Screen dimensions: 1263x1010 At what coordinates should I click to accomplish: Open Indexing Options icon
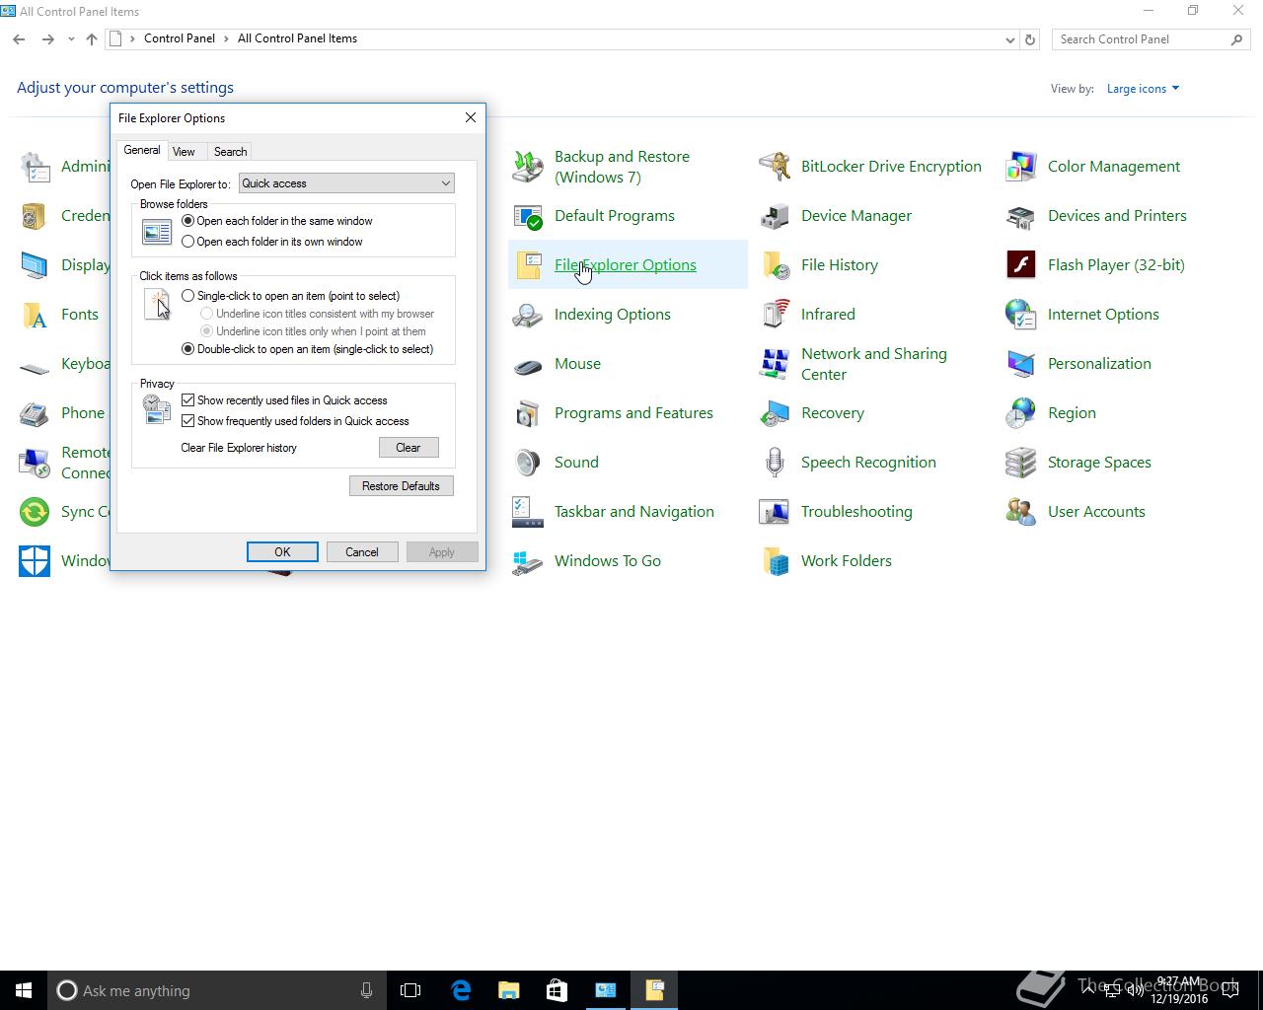[x=528, y=315]
